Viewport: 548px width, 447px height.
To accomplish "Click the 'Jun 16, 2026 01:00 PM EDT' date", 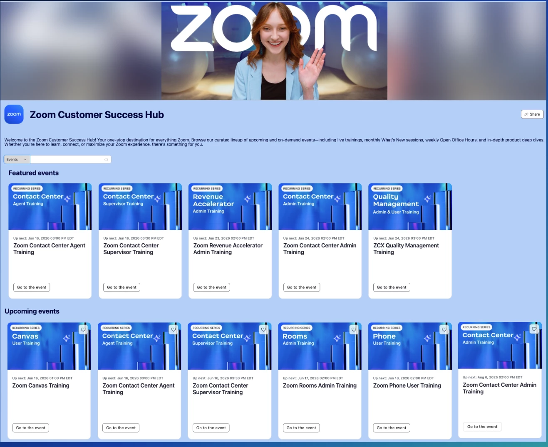I will [x=50, y=378].
